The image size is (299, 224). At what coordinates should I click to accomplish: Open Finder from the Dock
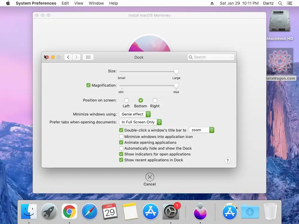pyautogui.click(x=29, y=211)
